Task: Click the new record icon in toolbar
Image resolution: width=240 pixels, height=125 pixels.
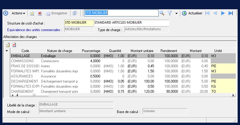Action: 32,13
